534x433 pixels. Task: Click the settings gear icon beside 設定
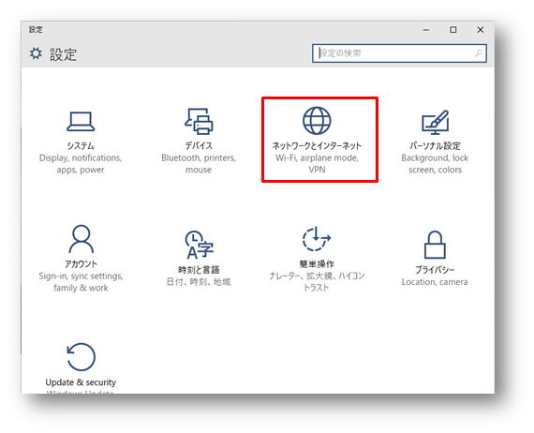click(36, 53)
